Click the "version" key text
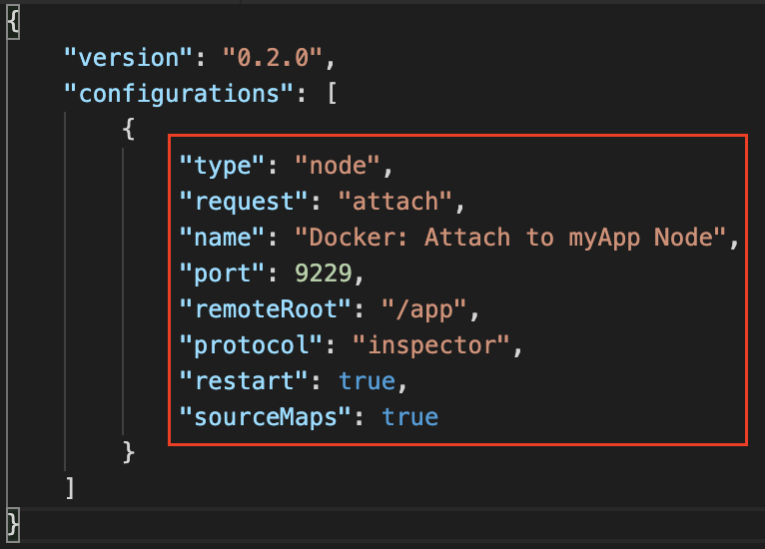This screenshot has height=549, width=765. [129, 58]
